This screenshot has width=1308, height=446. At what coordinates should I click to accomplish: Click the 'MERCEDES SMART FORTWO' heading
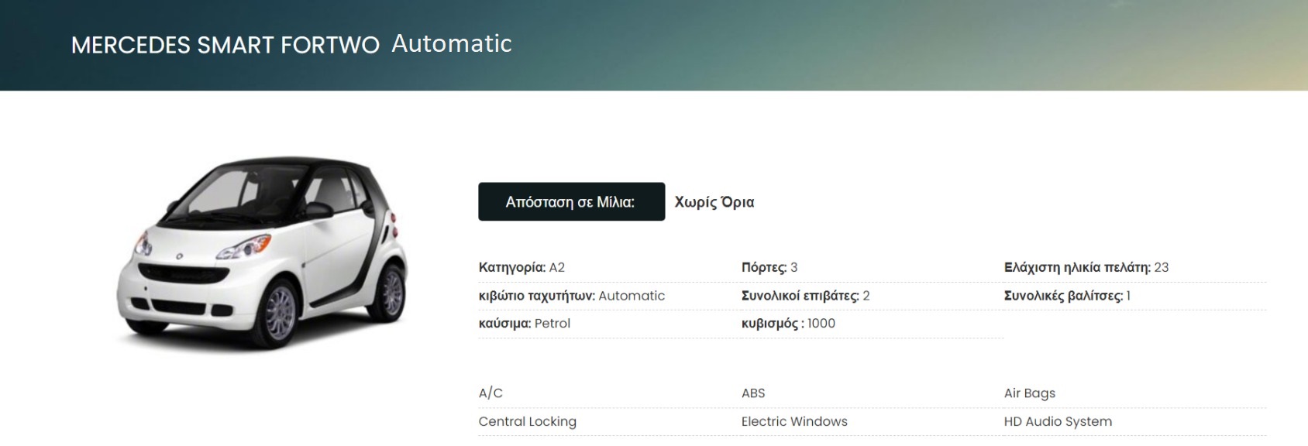(x=225, y=45)
